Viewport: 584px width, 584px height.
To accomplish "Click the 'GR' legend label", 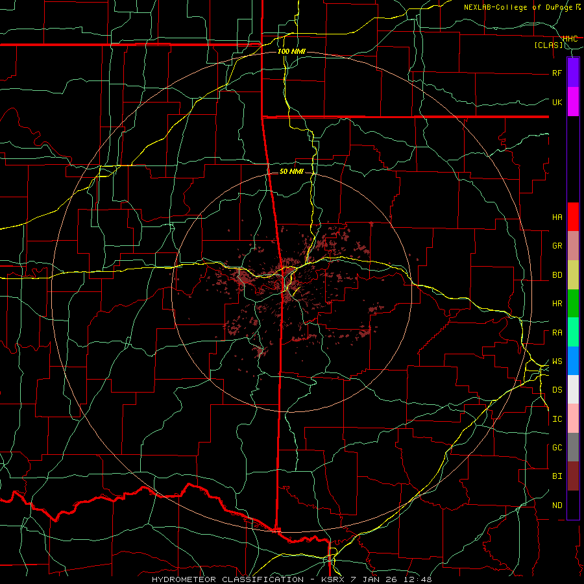I will [x=557, y=246].
